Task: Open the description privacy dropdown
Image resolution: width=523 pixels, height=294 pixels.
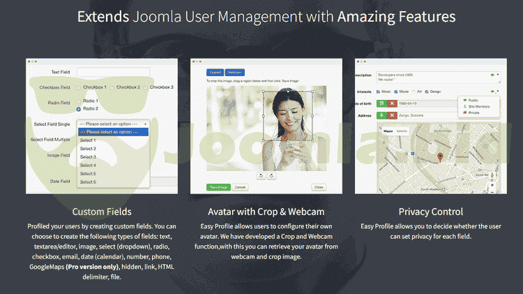Action: tap(494, 73)
